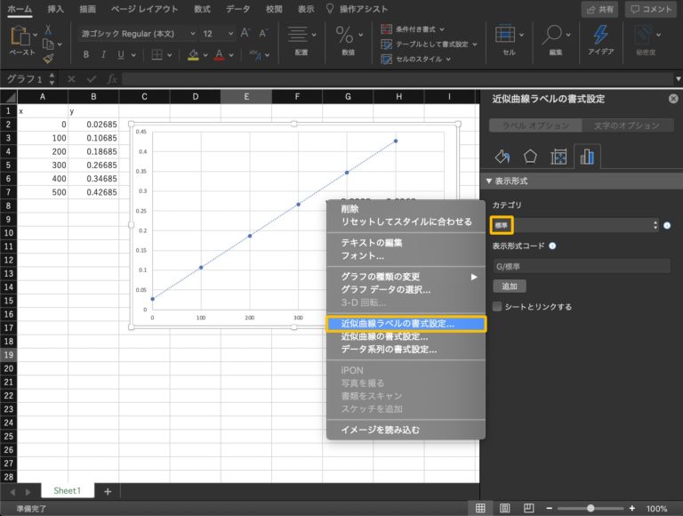This screenshot has height=516, width=683.
Task: Open conditional formatting (条件付き書式) dropdown
Action: click(412, 29)
